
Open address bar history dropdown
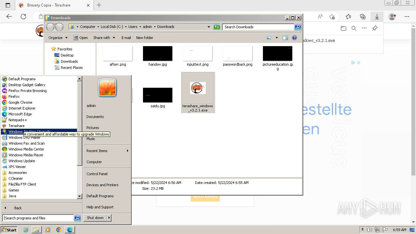[209, 27]
